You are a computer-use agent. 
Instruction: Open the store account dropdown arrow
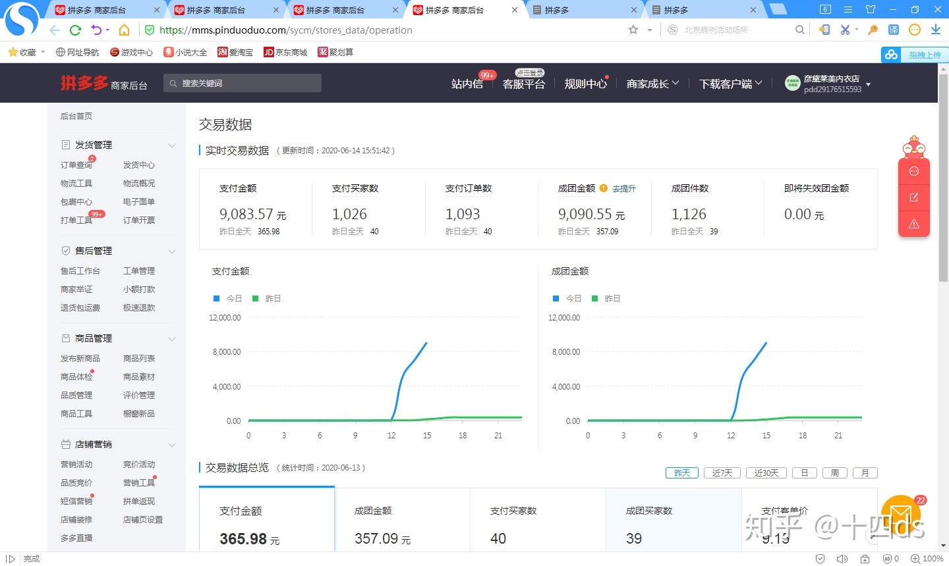point(868,85)
